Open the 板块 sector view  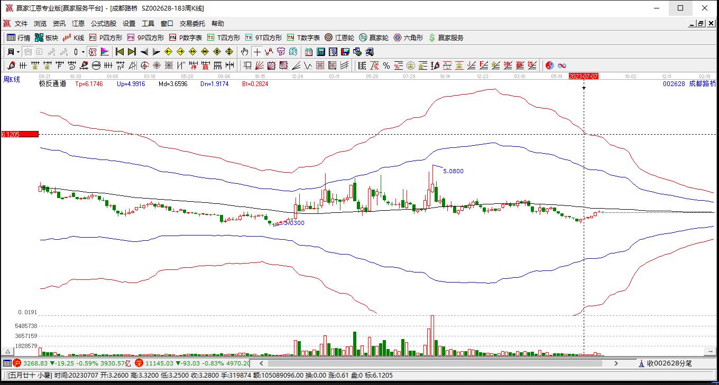(x=46, y=37)
